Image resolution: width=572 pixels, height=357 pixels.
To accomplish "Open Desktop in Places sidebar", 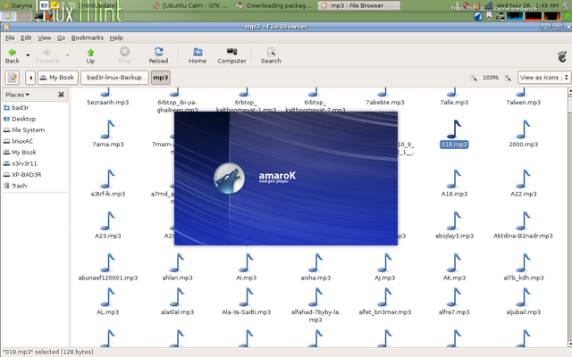I will 20,119.
